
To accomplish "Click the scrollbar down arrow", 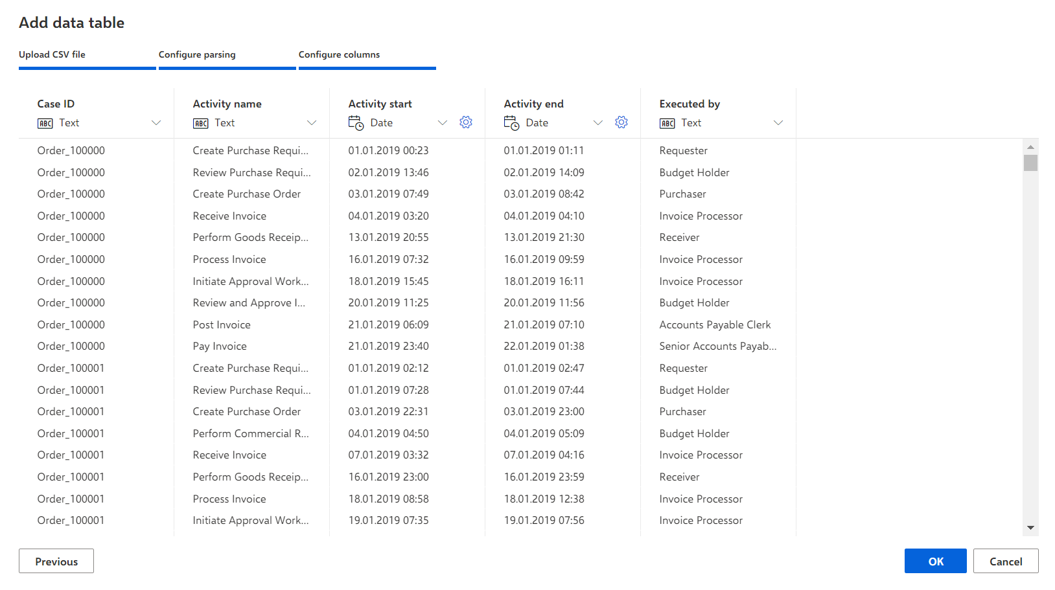I will (x=1030, y=528).
